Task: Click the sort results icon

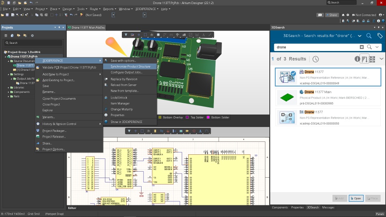Action: tap(365, 59)
